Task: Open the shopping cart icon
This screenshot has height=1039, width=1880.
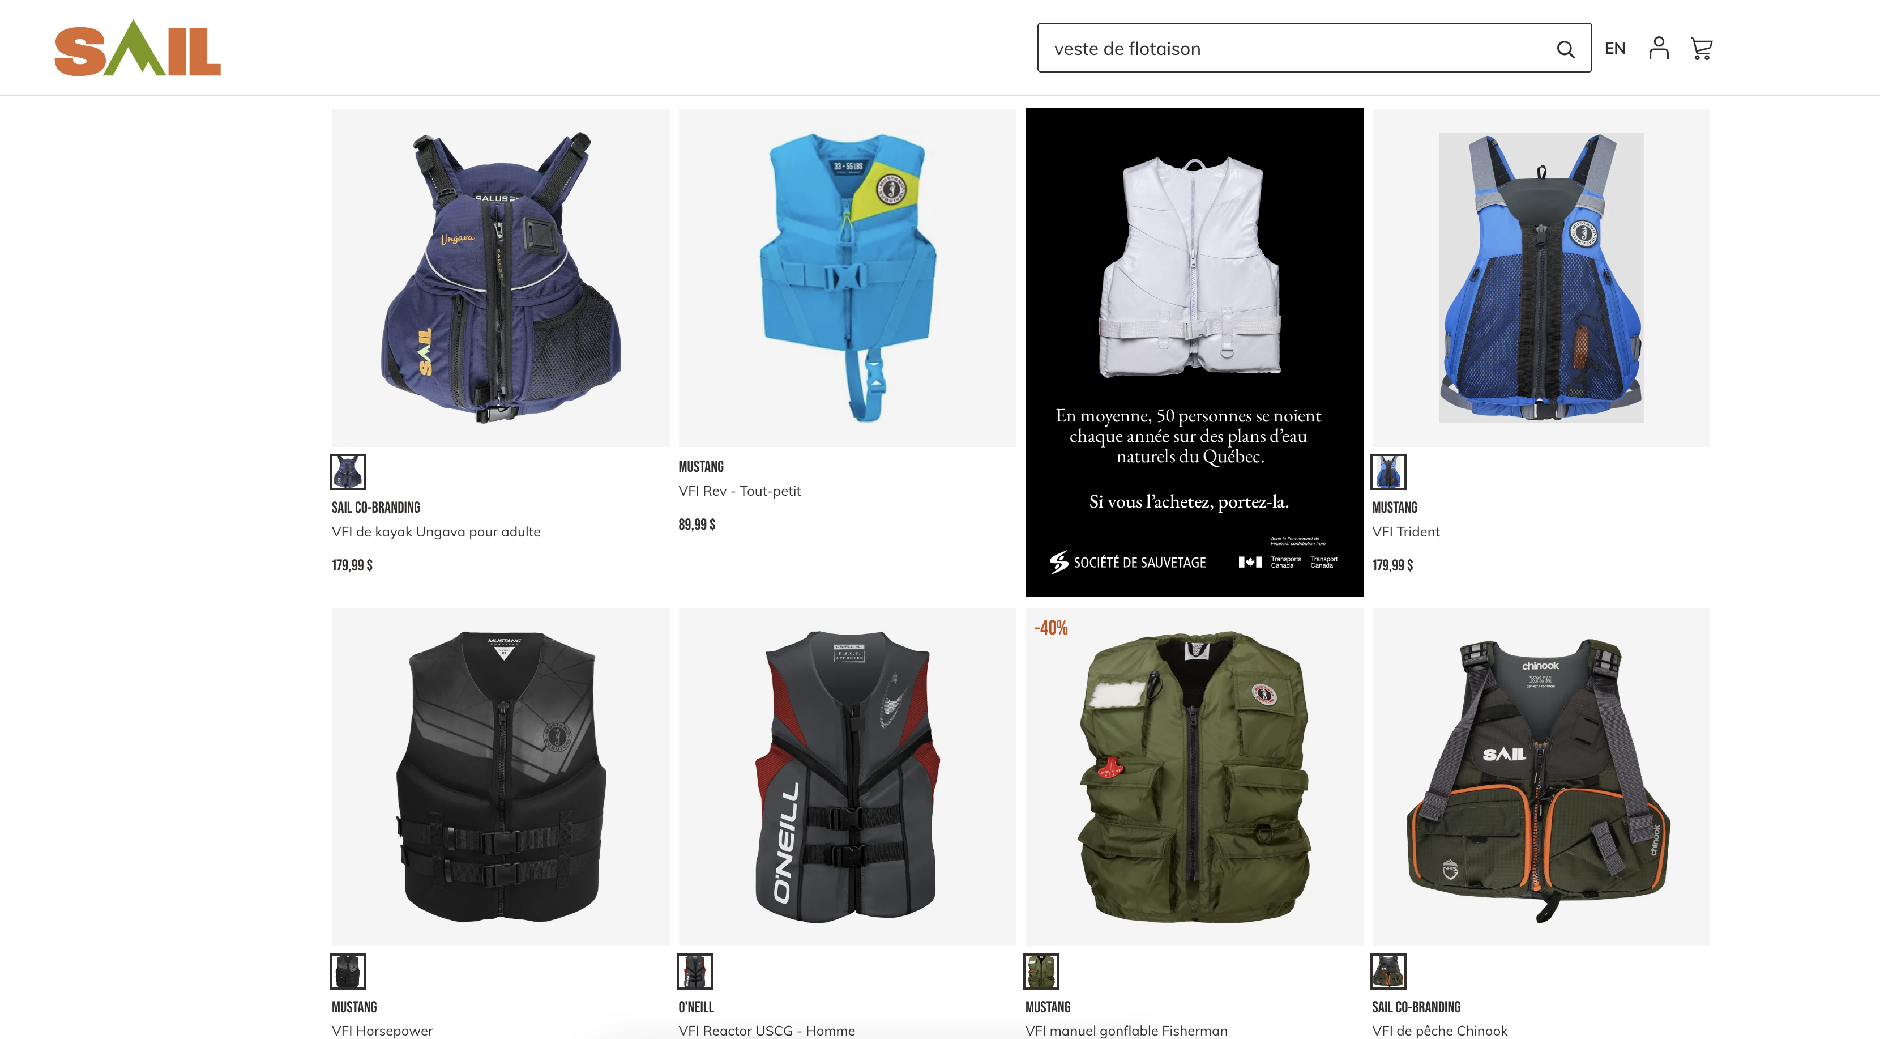Action: 1701,49
